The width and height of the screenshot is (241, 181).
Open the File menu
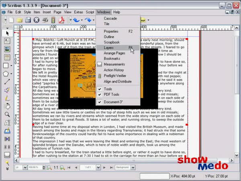coord(10,12)
